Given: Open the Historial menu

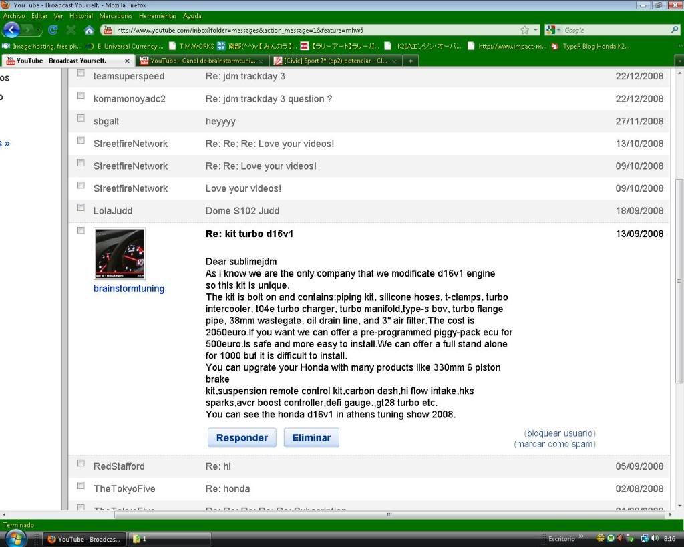Looking at the screenshot, I should pyautogui.click(x=81, y=16).
